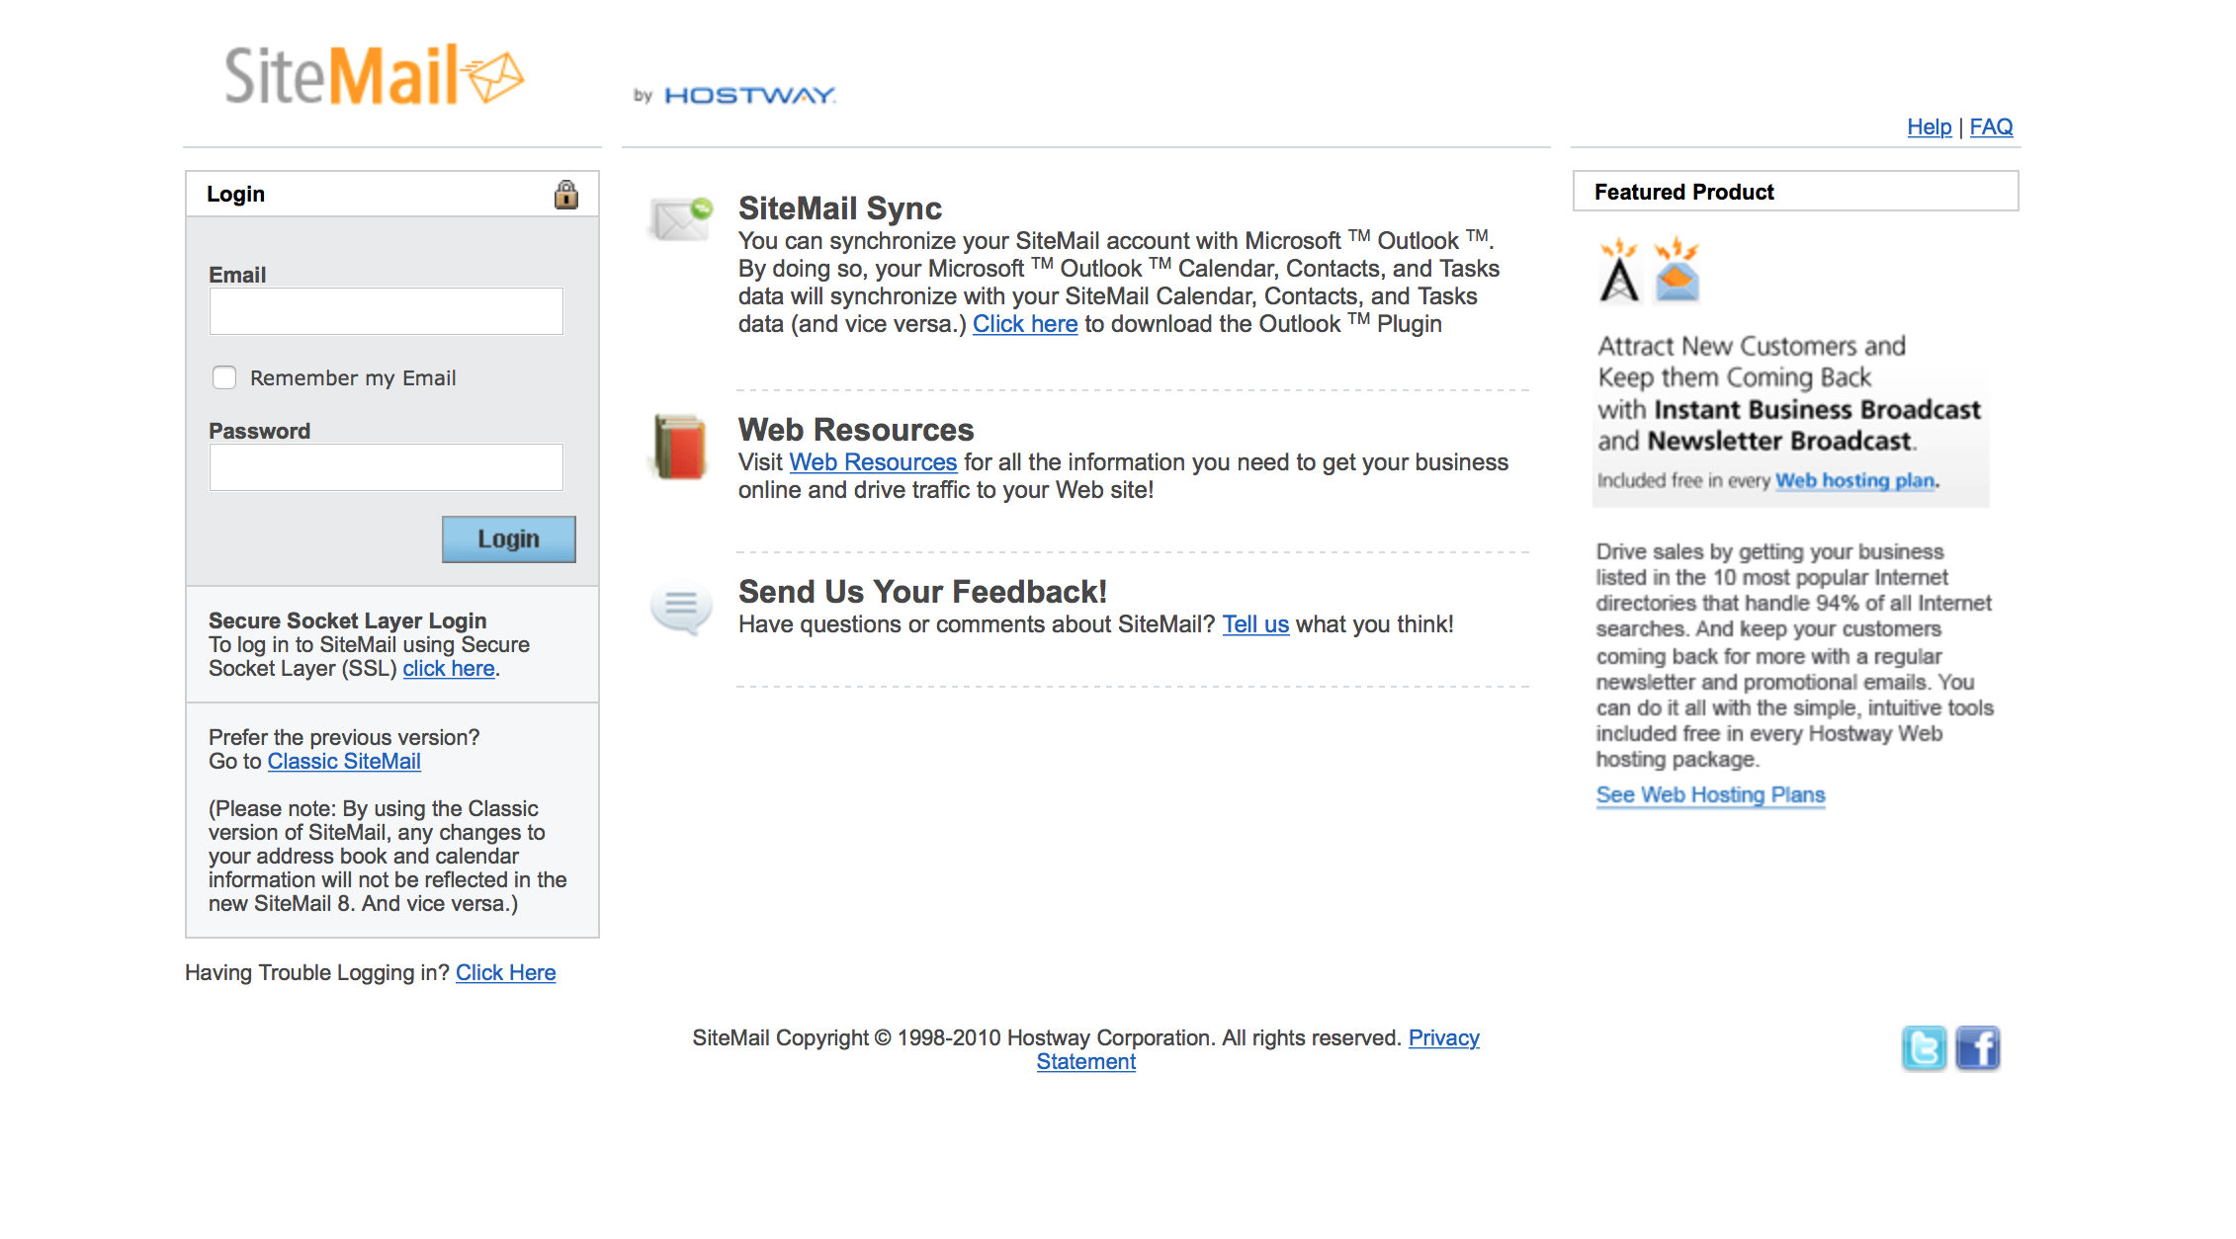Click the Twitter bird icon
2236x1239 pixels.
tap(1923, 1048)
